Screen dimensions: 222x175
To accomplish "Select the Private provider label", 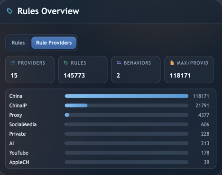I will 18,134.
